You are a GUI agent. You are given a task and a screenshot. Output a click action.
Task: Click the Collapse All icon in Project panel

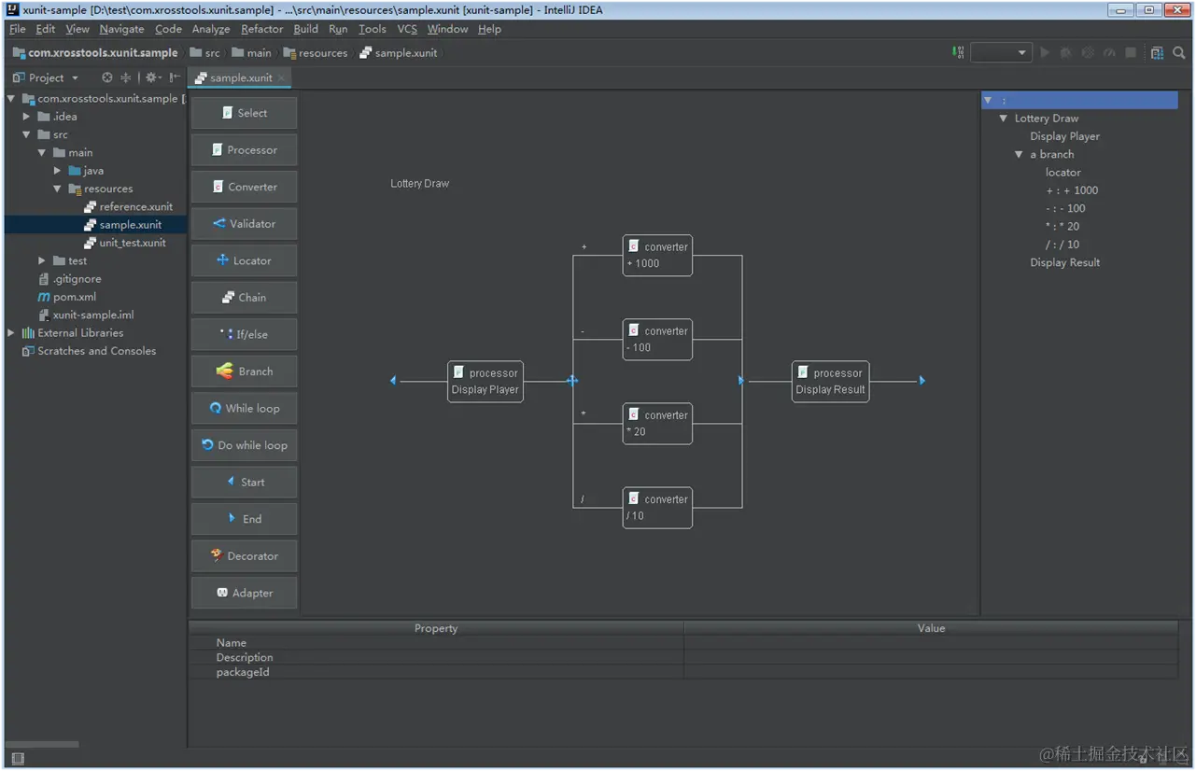click(126, 77)
